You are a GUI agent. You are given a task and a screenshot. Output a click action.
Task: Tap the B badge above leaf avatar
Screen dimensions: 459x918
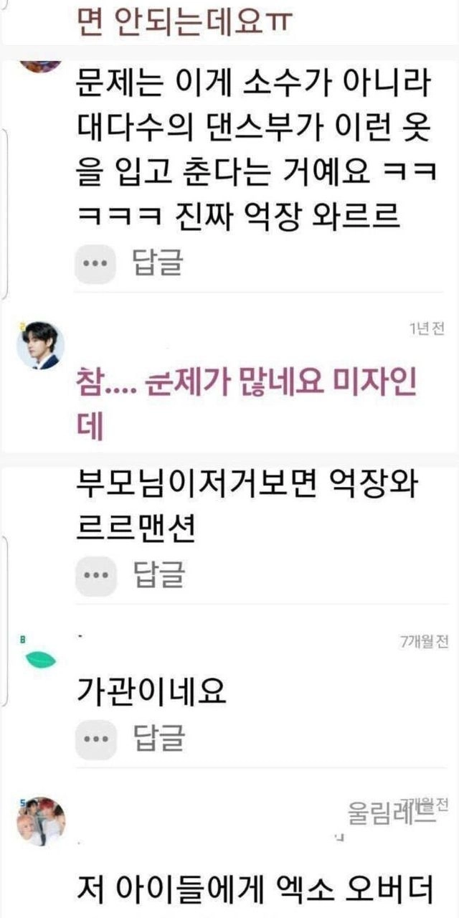(x=22, y=636)
